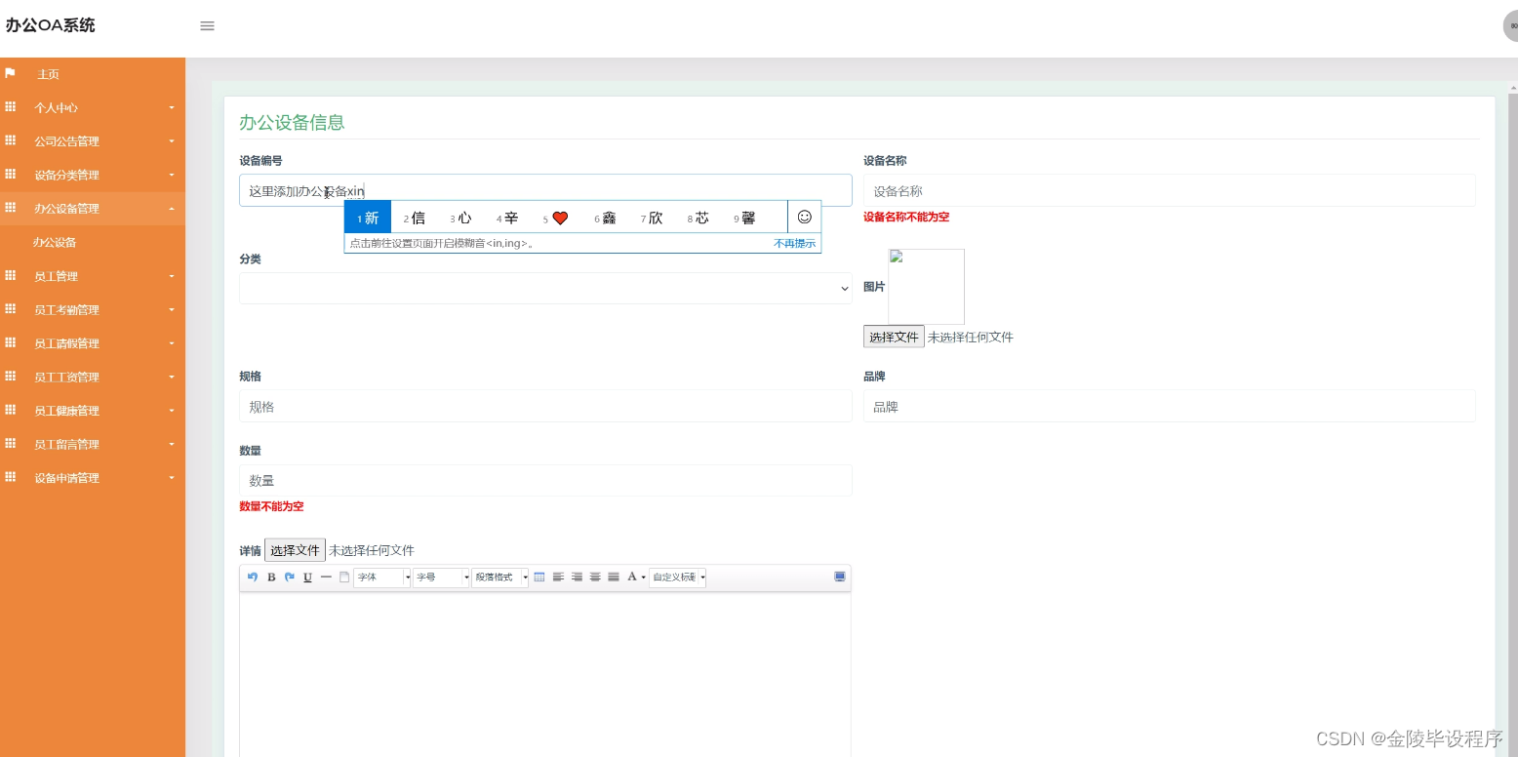1518x757 pixels.
Task: Click the 品牌 brand input field
Action: pos(1168,406)
